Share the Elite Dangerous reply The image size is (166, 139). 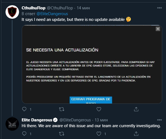(136, 134)
